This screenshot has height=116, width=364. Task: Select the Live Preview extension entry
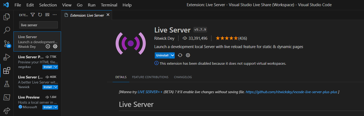click(x=37, y=102)
